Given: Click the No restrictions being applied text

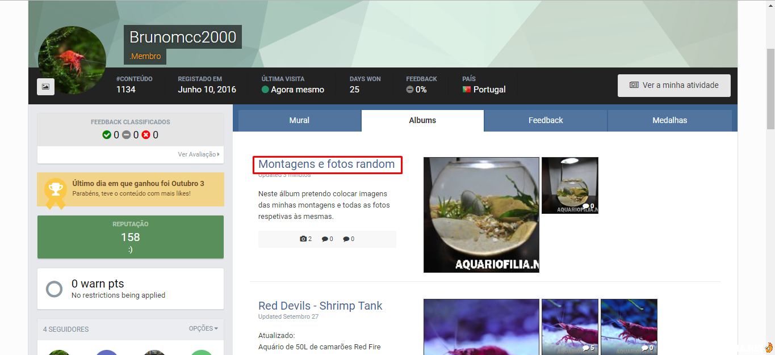Looking at the screenshot, I should pyautogui.click(x=119, y=295).
